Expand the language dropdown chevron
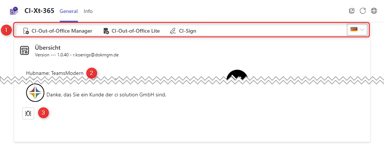 click(x=362, y=30)
